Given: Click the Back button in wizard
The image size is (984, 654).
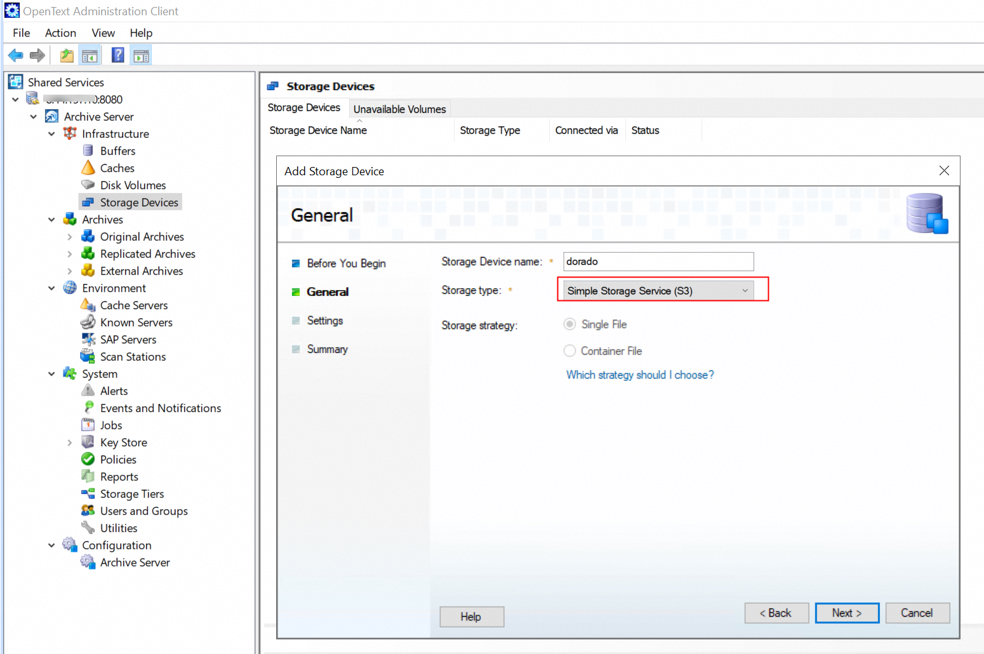Looking at the screenshot, I should click(776, 613).
